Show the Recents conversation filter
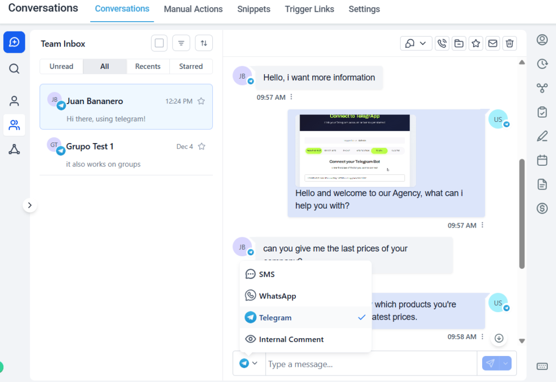556x382 pixels. point(148,66)
